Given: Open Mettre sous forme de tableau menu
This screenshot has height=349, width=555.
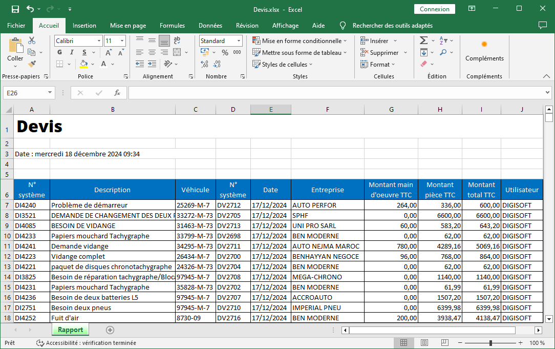Looking at the screenshot, I should (300, 52).
